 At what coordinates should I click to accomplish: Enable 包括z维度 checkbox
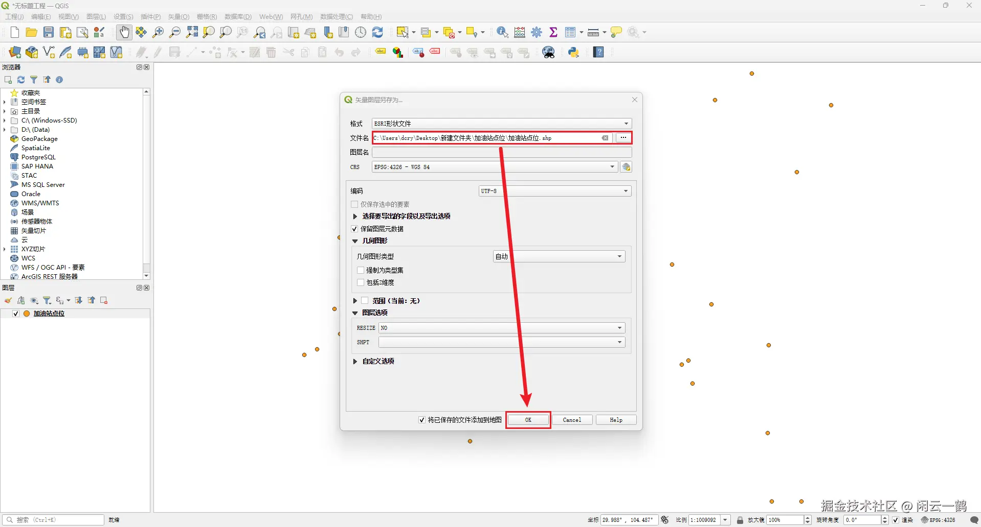pyautogui.click(x=361, y=282)
